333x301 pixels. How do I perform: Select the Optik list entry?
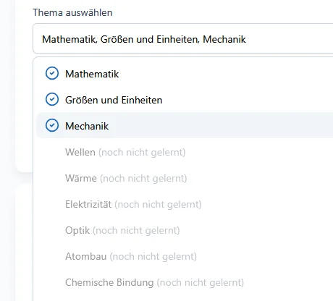(x=185, y=230)
